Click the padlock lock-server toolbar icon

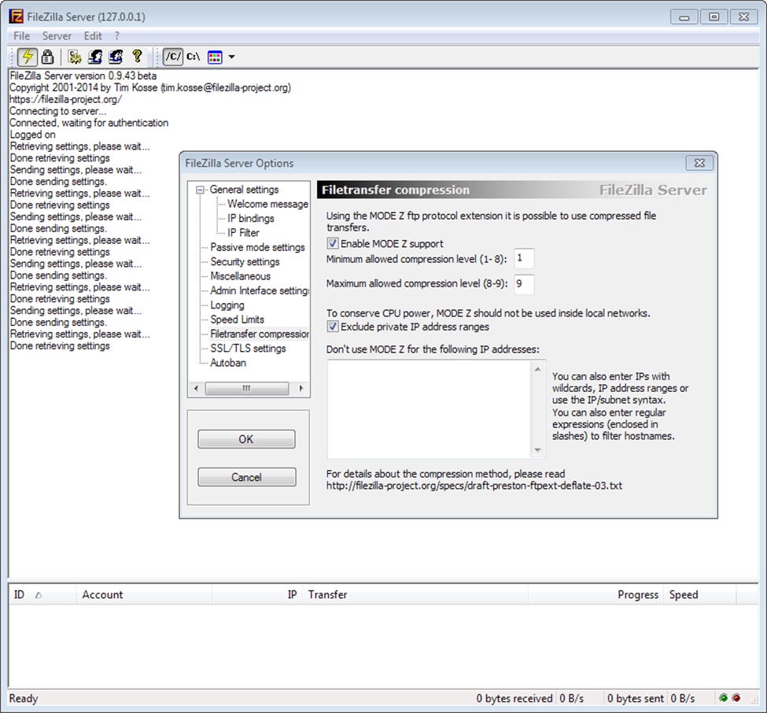[x=47, y=57]
